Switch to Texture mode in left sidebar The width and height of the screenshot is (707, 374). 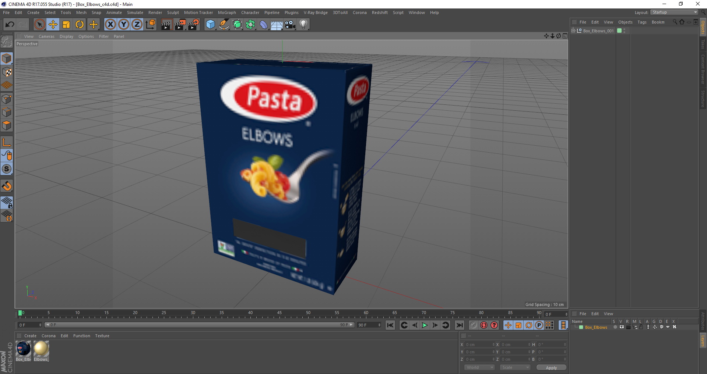point(7,72)
